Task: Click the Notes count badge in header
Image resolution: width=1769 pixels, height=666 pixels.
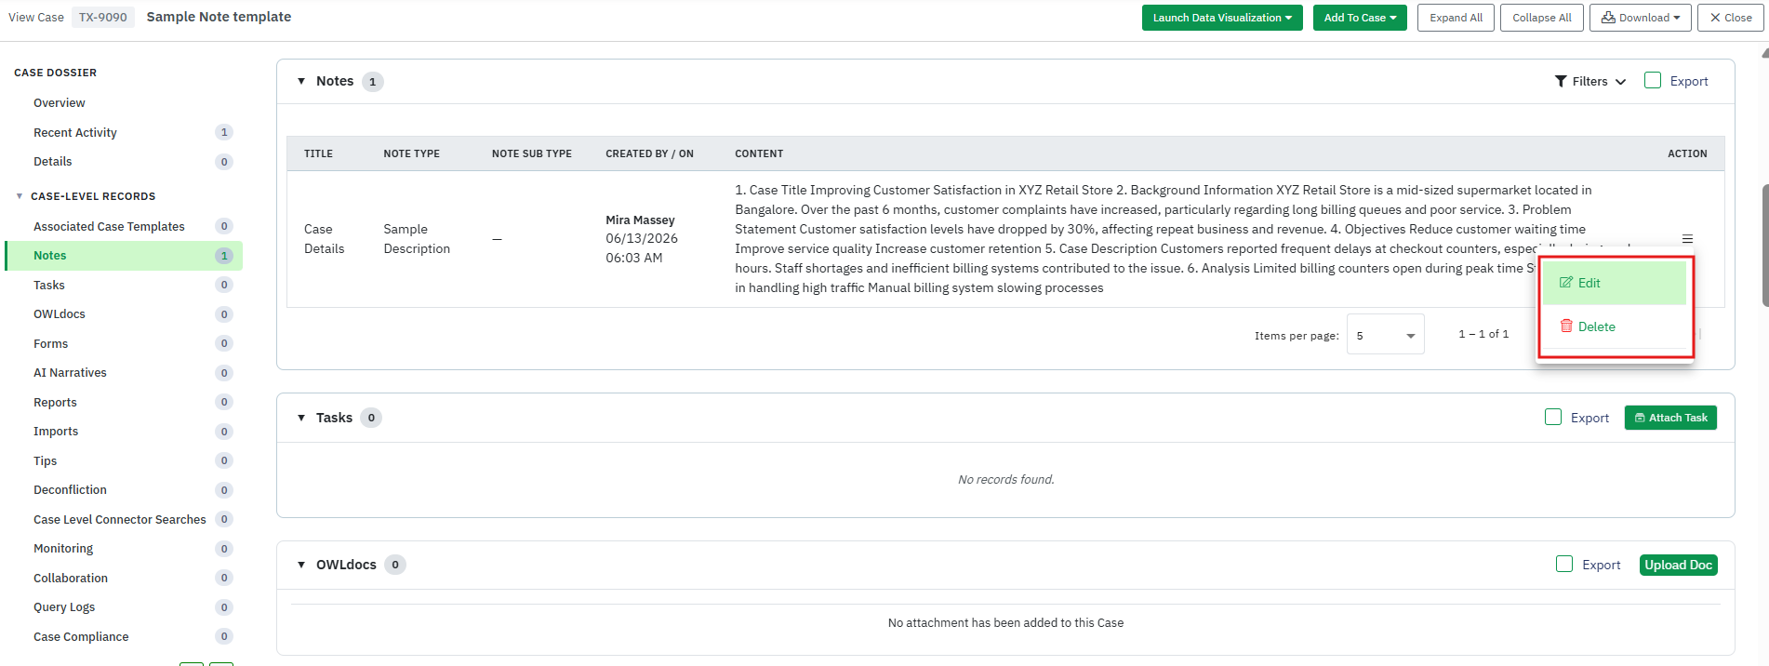Action: click(x=373, y=82)
